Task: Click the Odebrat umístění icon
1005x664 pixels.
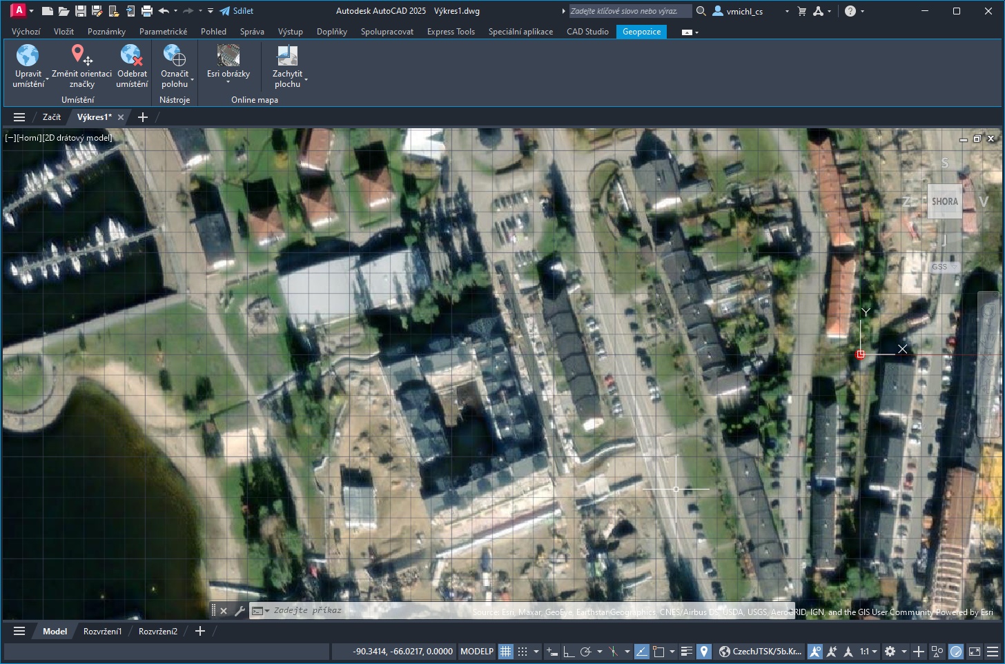Action: coord(131,55)
